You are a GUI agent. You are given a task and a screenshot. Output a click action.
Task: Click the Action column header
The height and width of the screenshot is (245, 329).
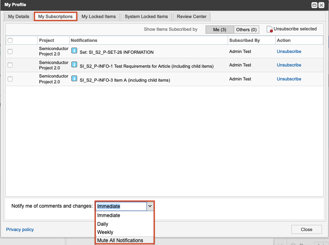299,40
